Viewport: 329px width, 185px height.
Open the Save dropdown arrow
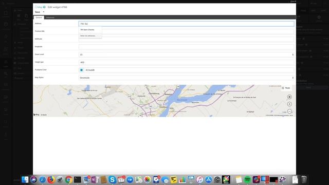coord(43,12)
